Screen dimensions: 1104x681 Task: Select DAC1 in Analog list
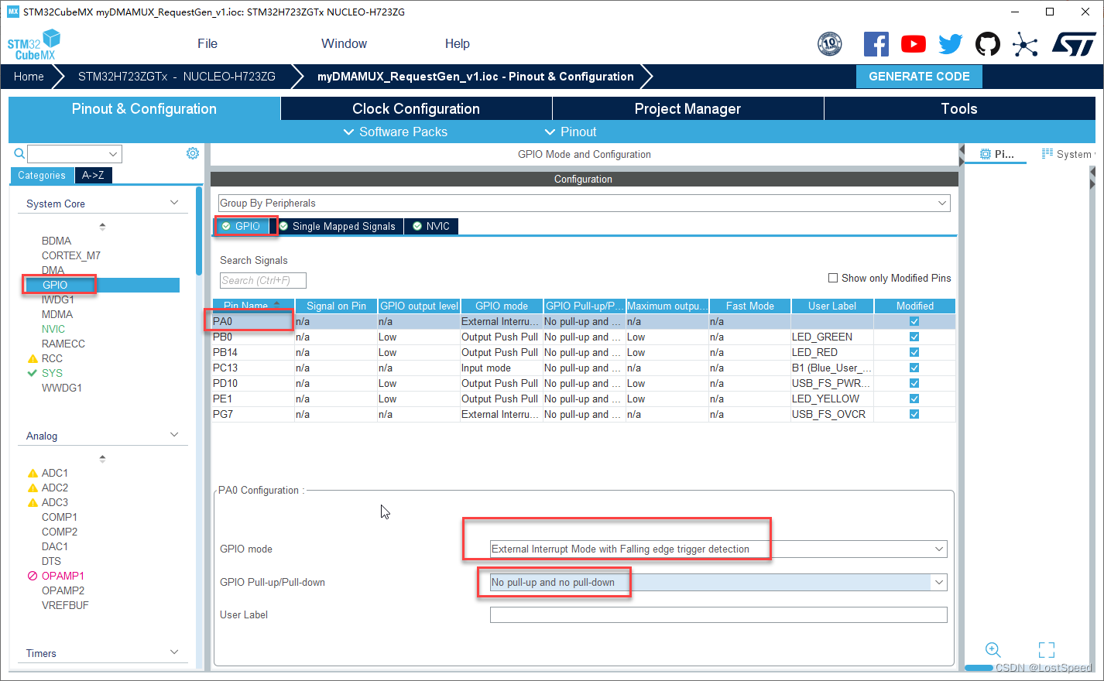55,546
